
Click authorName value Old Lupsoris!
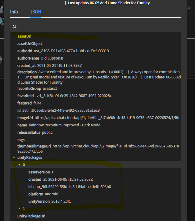point(52,58)
